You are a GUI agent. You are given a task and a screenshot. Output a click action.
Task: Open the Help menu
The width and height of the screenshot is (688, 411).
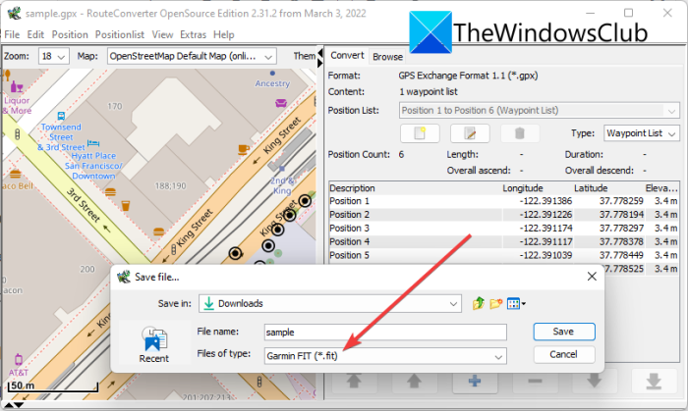click(x=224, y=34)
